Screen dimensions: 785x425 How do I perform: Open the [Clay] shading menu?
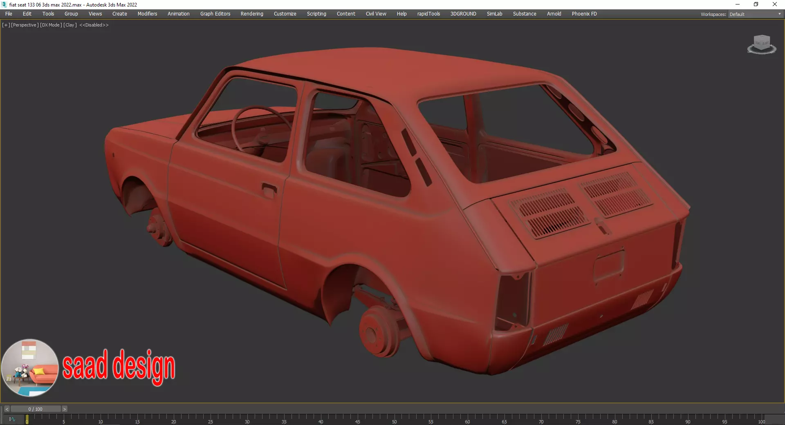click(70, 25)
